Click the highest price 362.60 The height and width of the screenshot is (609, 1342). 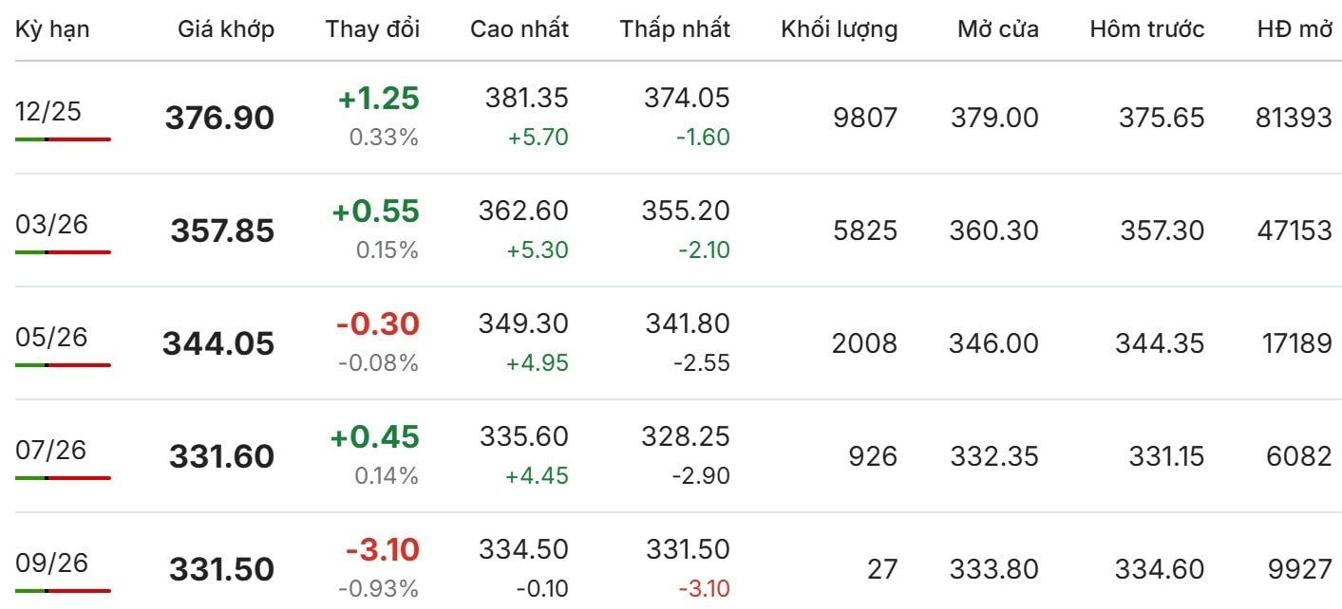pos(523,211)
